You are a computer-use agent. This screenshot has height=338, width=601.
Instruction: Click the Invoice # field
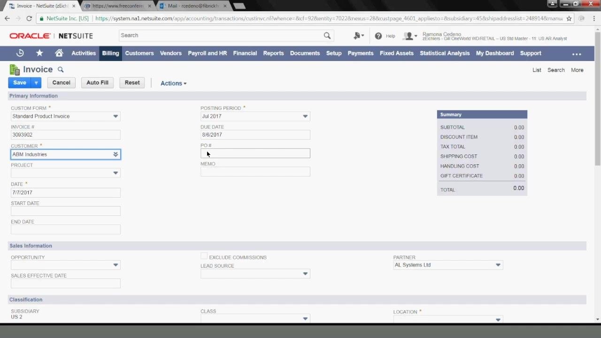66,135
